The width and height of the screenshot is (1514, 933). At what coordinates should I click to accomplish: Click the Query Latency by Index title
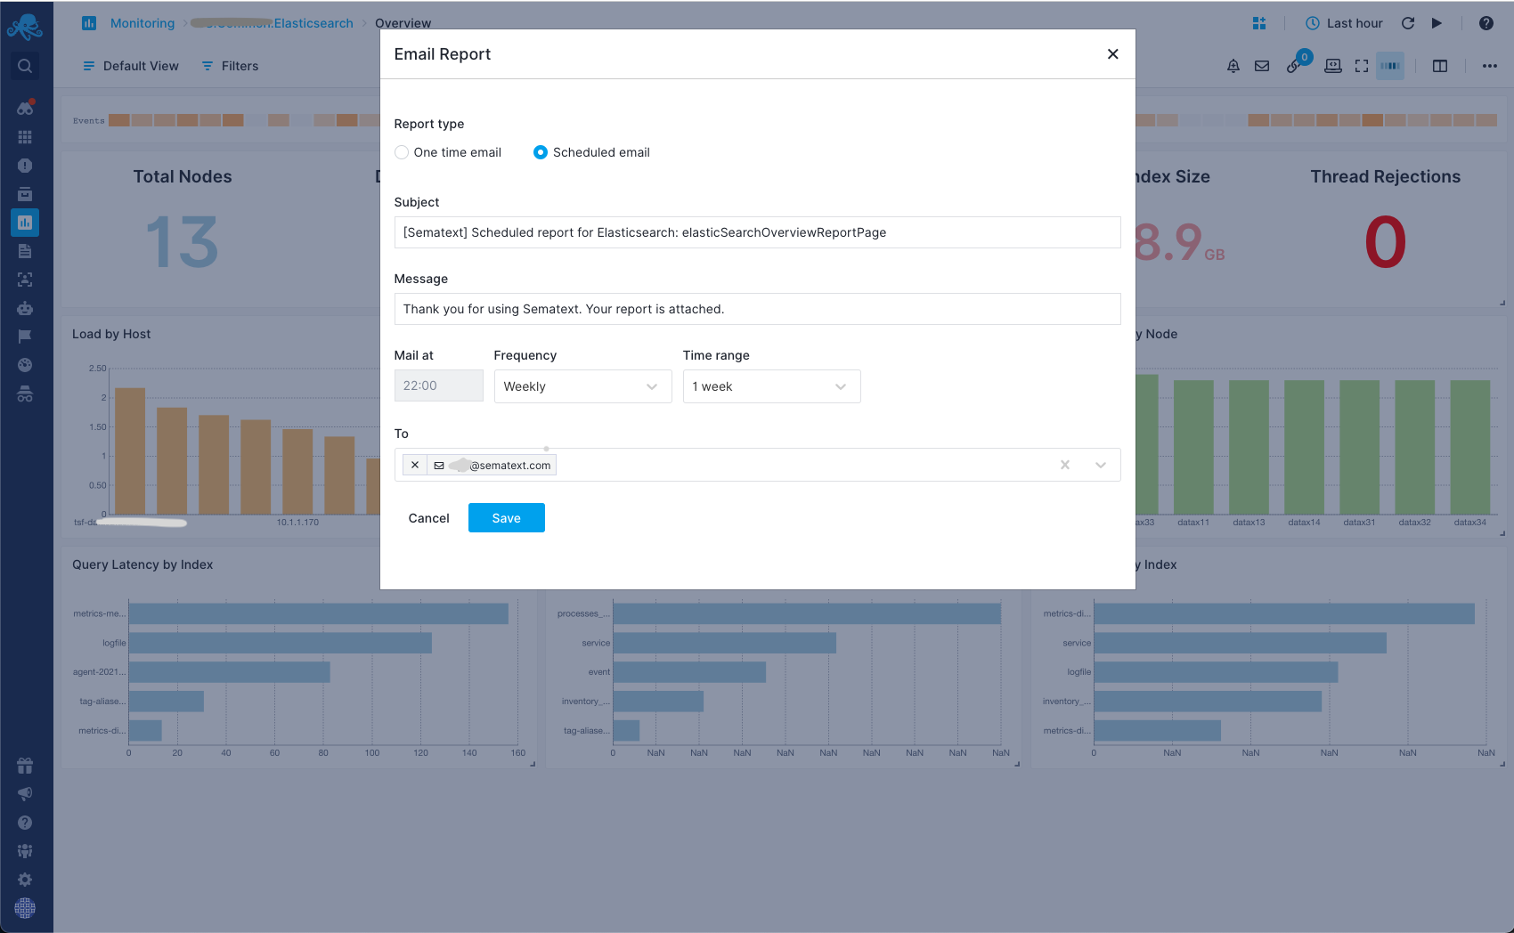click(x=142, y=564)
